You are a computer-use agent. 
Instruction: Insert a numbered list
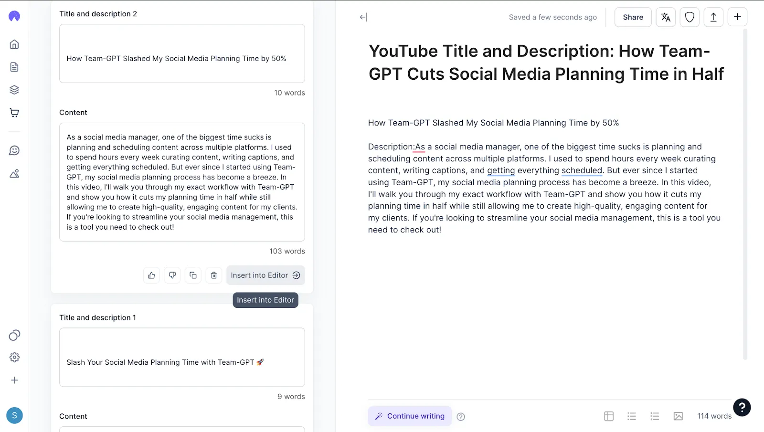pos(655,416)
